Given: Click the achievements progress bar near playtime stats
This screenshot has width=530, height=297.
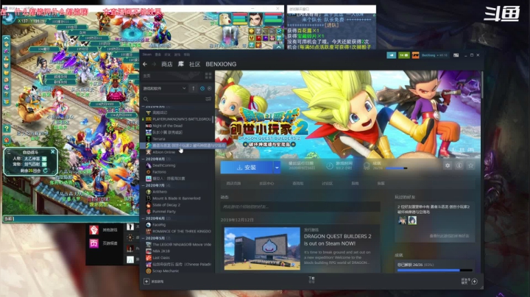Looking at the screenshot, I should click(x=396, y=168).
